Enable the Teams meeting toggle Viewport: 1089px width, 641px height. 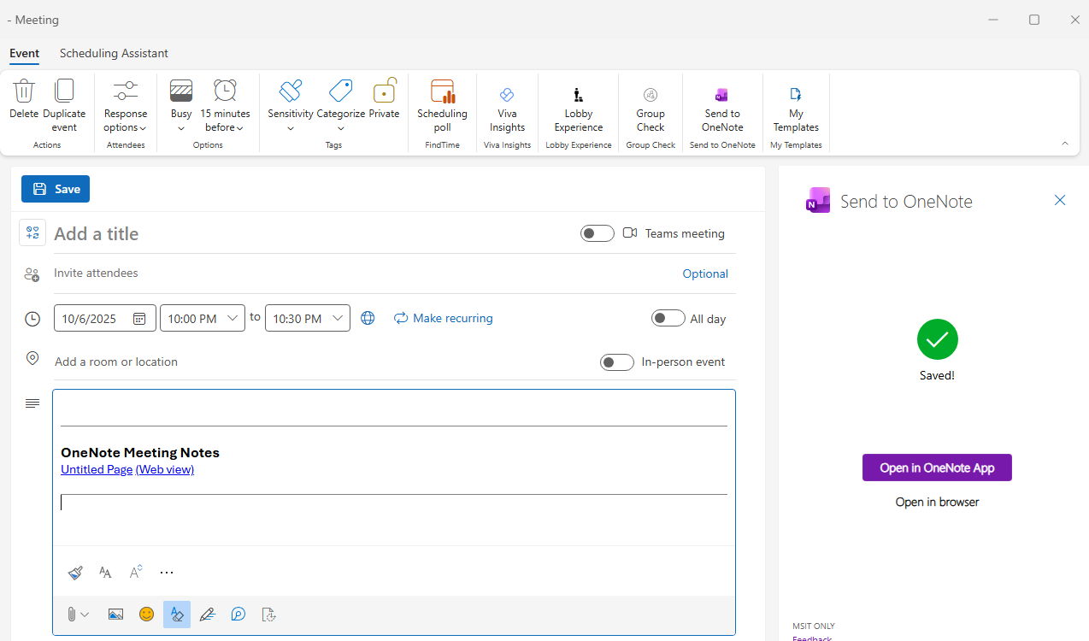point(597,232)
